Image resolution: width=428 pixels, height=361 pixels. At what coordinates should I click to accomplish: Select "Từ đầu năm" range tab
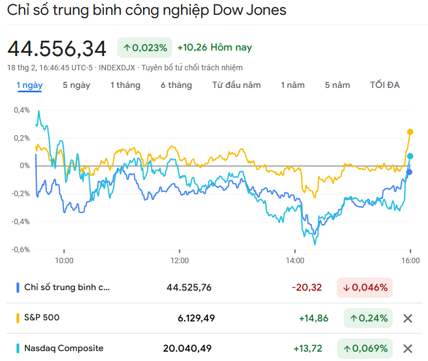coord(237,85)
